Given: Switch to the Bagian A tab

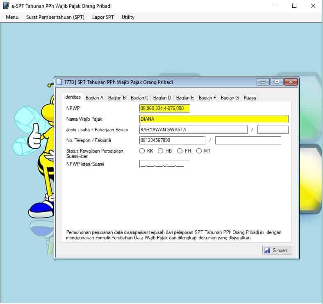Looking at the screenshot, I should pos(94,98).
